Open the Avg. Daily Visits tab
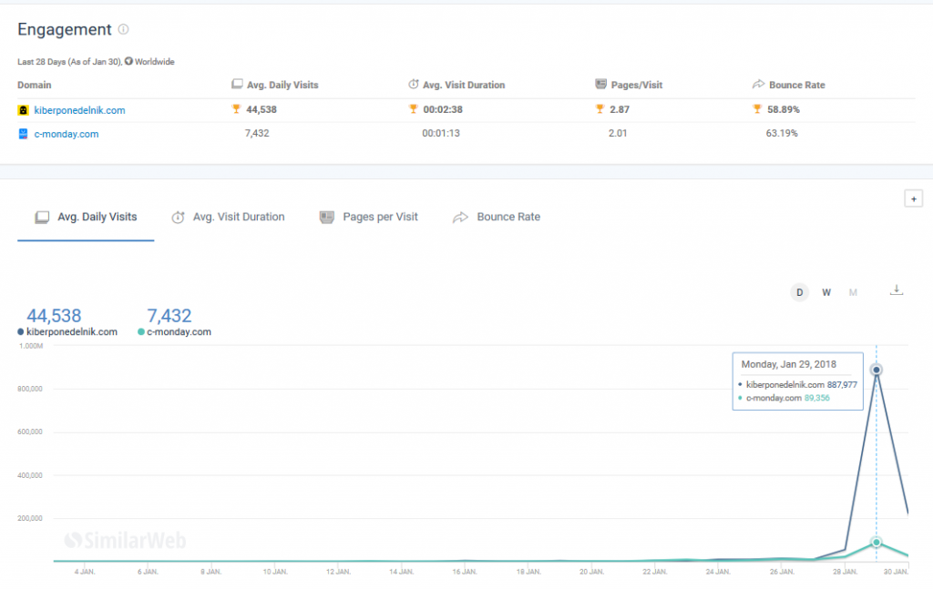933x589 pixels. pyautogui.click(x=86, y=218)
